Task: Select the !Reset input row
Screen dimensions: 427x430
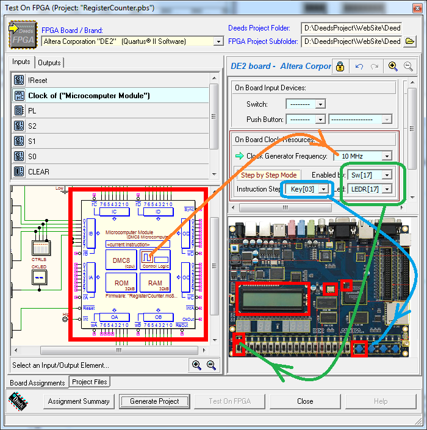Action: pos(110,81)
